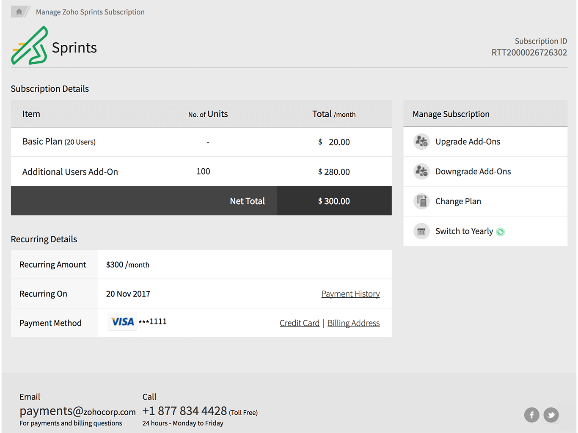
Task: Click the payments@zohocorp.com email address
Action: 77,411
